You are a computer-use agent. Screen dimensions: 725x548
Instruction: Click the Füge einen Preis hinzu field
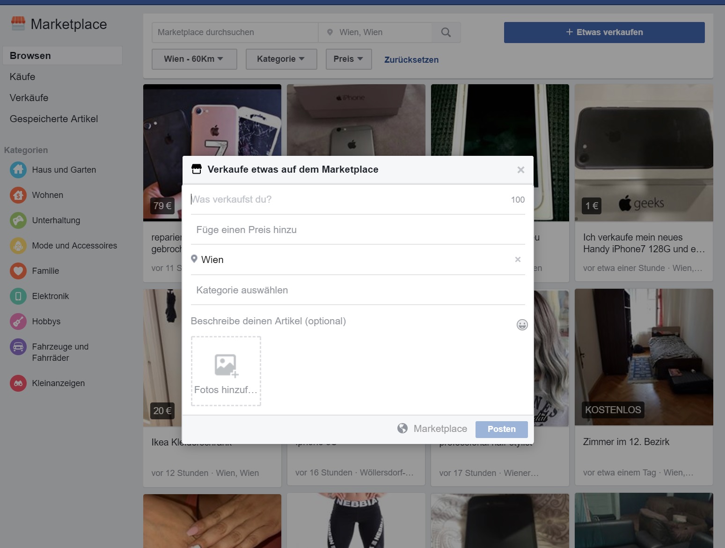click(358, 230)
